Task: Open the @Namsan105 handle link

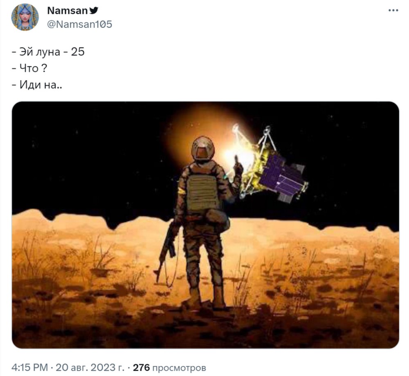Action: (x=80, y=24)
